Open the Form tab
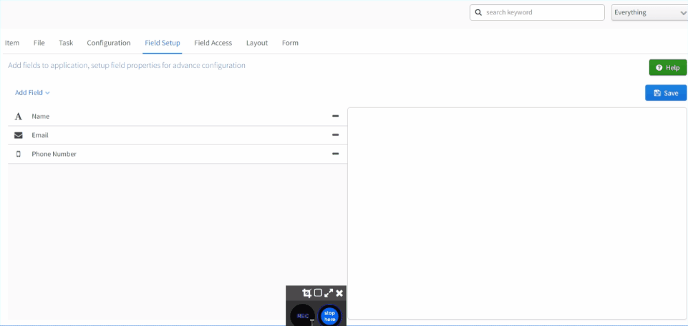 click(x=290, y=43)
